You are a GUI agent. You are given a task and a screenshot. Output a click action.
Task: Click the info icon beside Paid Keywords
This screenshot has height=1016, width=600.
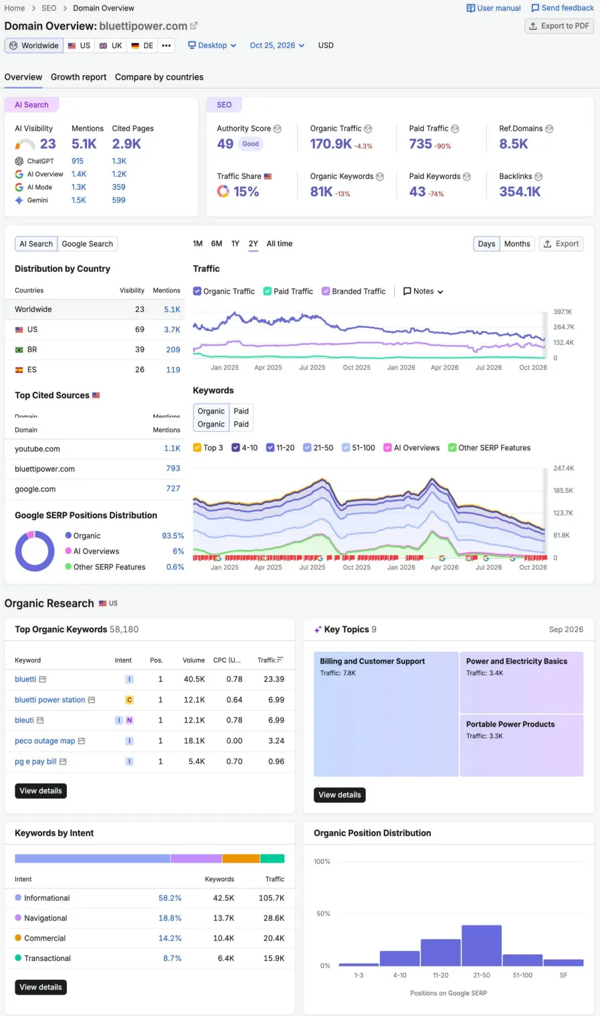point(467,177)
